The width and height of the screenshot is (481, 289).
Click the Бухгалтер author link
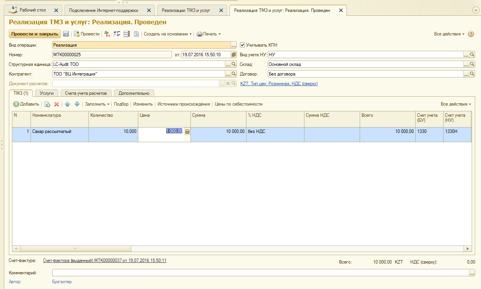62,282
